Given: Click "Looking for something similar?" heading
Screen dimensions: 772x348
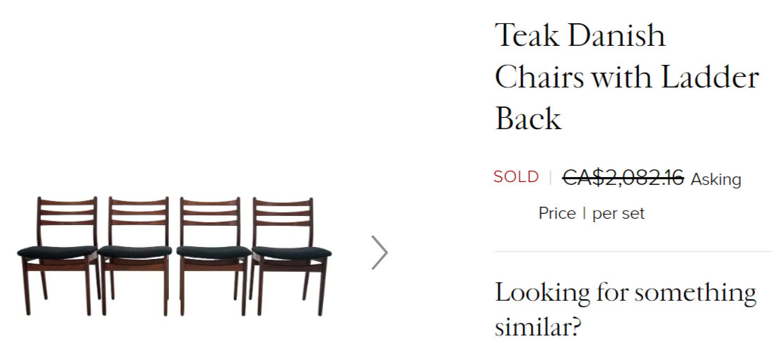Looking at the screenshot, I should pyautogui.click(x=625, y=309).
